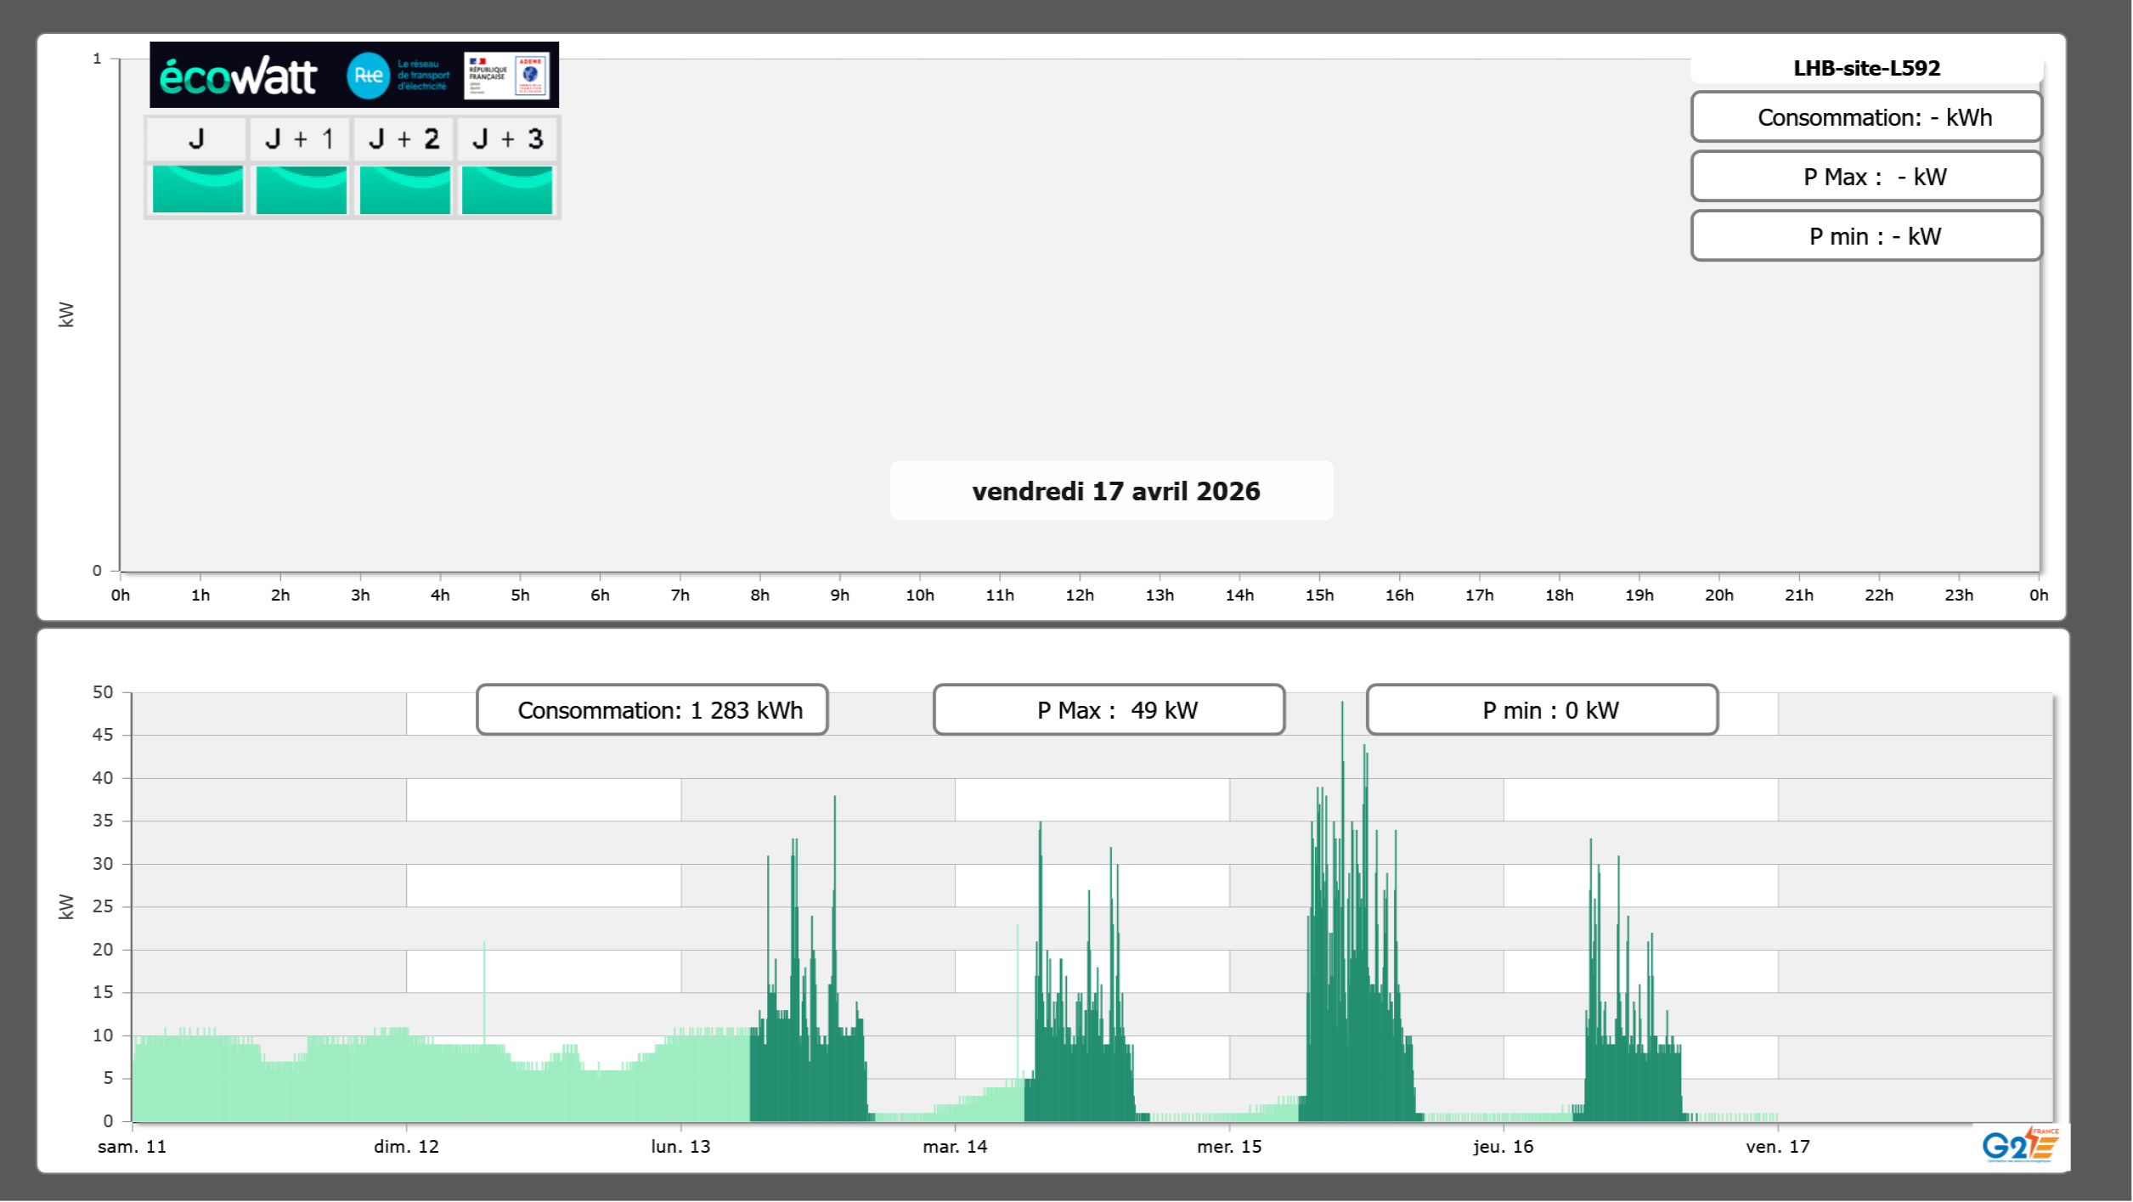Screen dimensions: 2133x1202
Task: Click the Rte round logo
Action: (368, 76)
